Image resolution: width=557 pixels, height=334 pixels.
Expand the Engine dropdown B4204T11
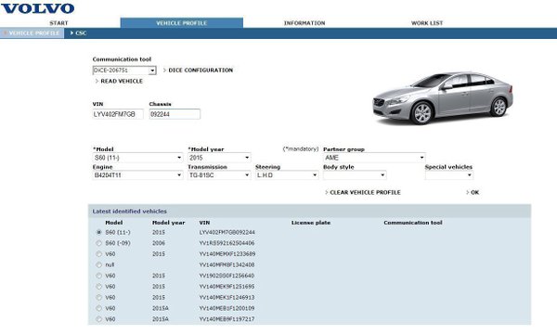137,175
